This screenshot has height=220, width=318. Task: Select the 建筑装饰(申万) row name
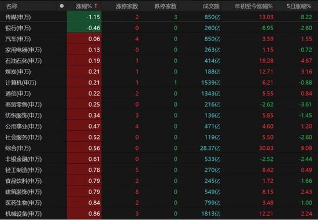(24, 192)
